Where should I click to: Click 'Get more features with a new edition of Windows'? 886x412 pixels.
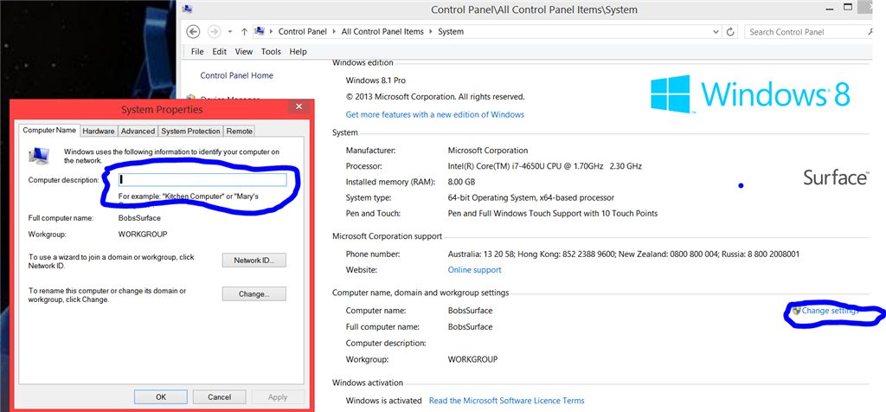(434, 114)
